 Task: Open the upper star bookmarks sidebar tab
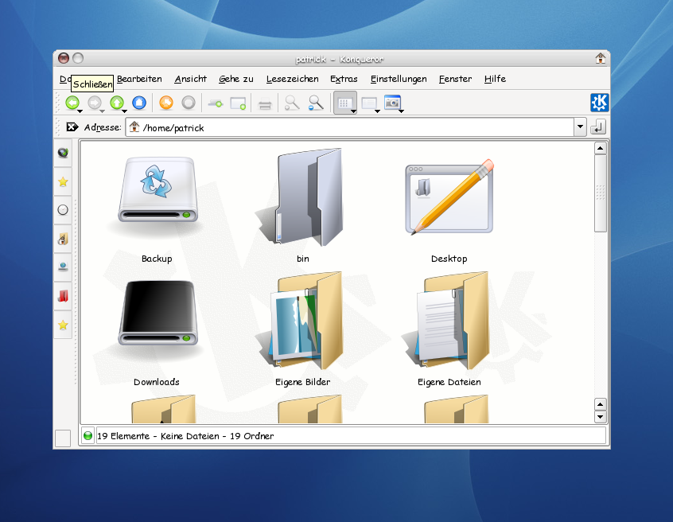(x=63, y=181)
